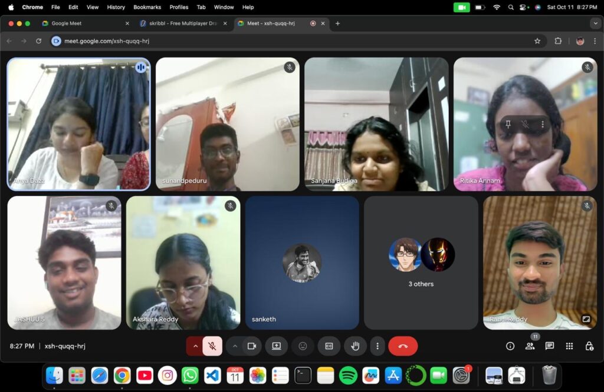Expand audio settings arrow beside microphone
Image resolution: width=604 pixels, height=392 pixels.
point(195,346)
